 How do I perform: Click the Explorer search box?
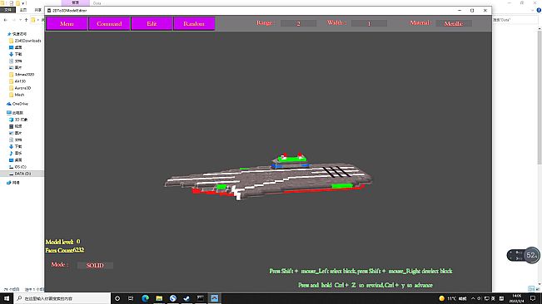coord(515,20)
